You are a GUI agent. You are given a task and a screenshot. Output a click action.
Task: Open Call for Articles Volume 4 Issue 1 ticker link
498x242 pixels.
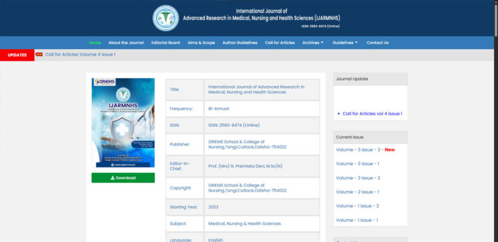click(80, 54)
